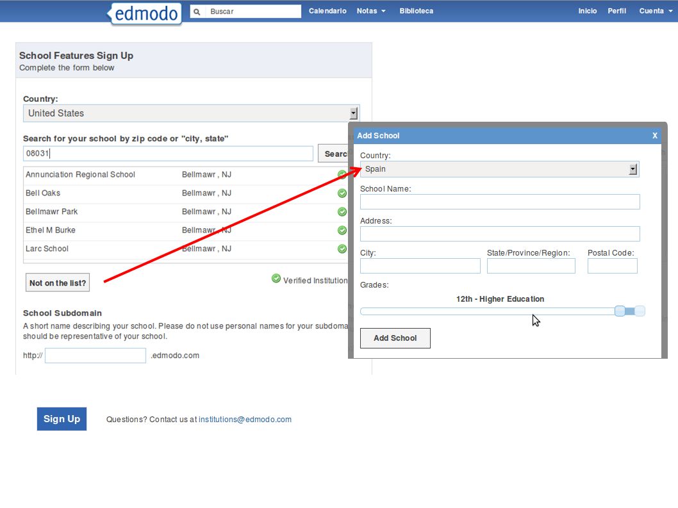Click Not on the list? button
The height and width of the screenshot is (508, 678).
pos(58,283)
